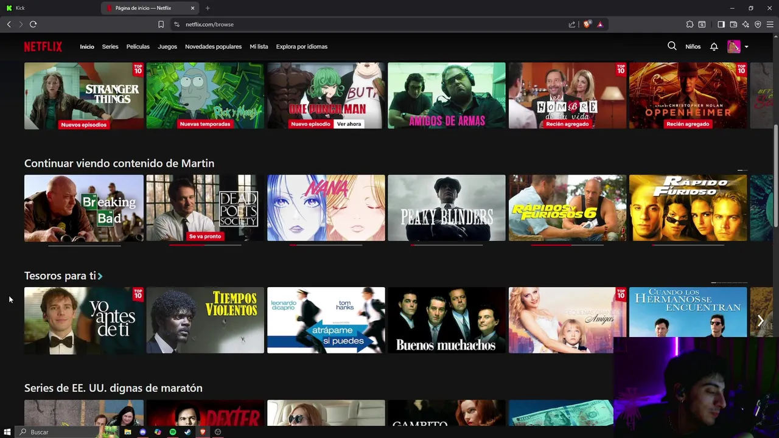Open the Series menu item
This screenshot has width=779, height=438.
110,47
